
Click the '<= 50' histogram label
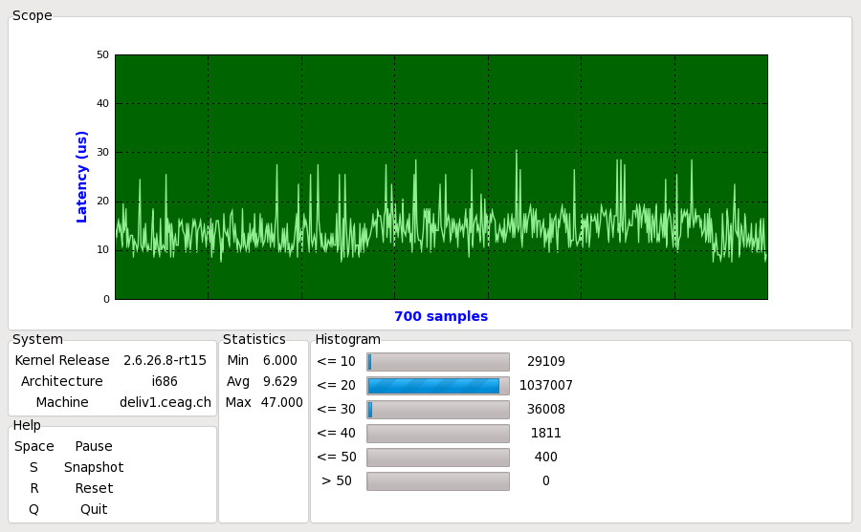coord(337,457)
